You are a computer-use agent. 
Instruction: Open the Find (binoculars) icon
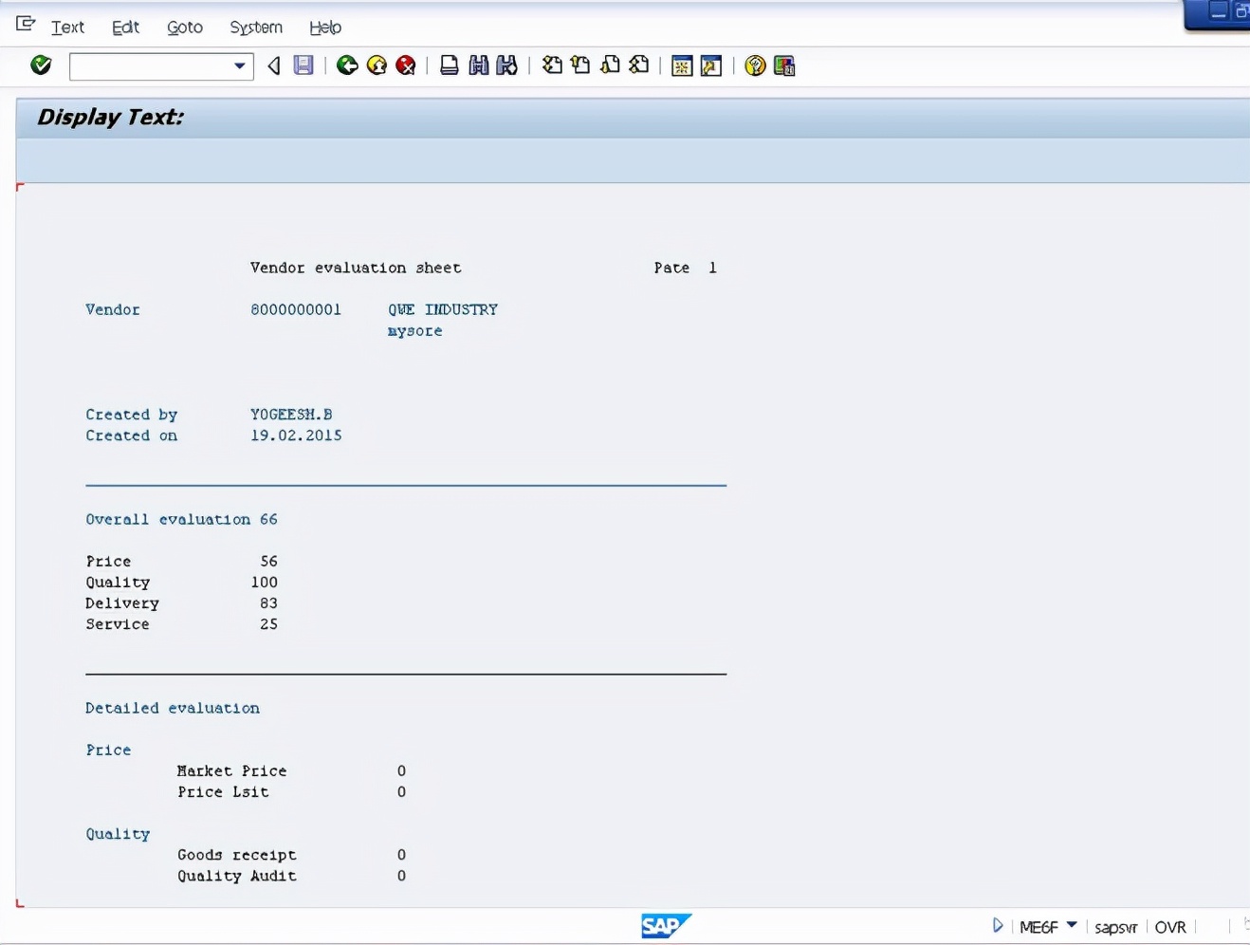(x=479, y=65)
